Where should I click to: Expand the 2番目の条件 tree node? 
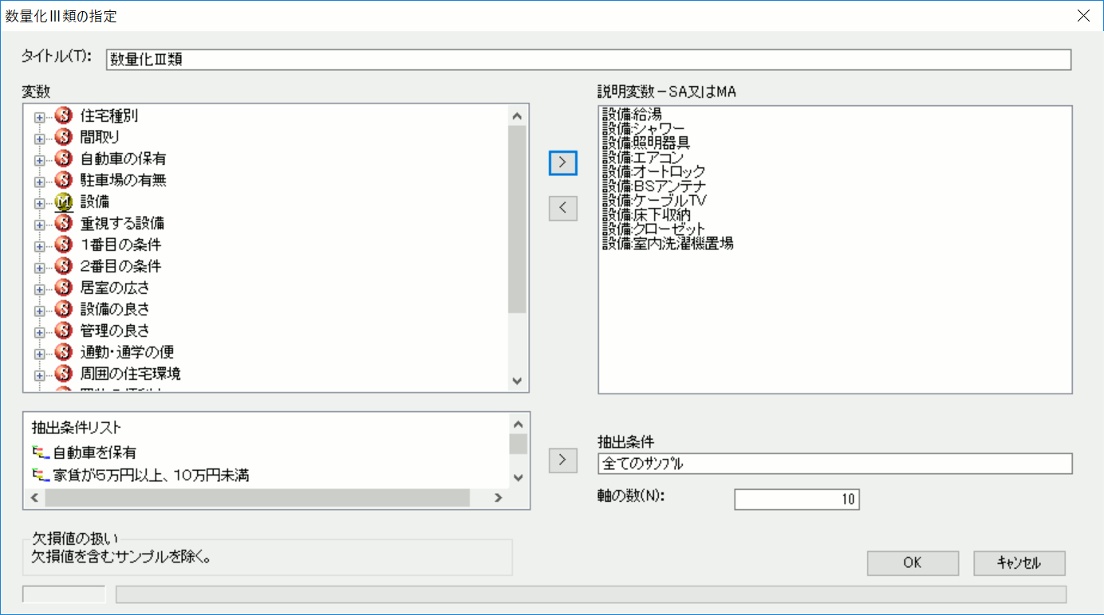(x=40, y=268)
